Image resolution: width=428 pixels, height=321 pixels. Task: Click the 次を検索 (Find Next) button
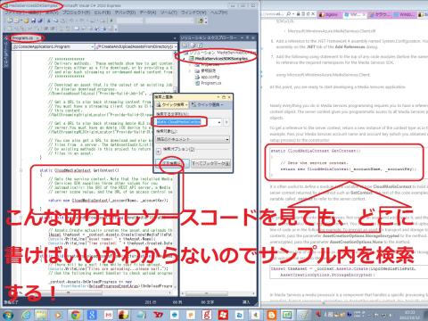[x=171, y=163]
